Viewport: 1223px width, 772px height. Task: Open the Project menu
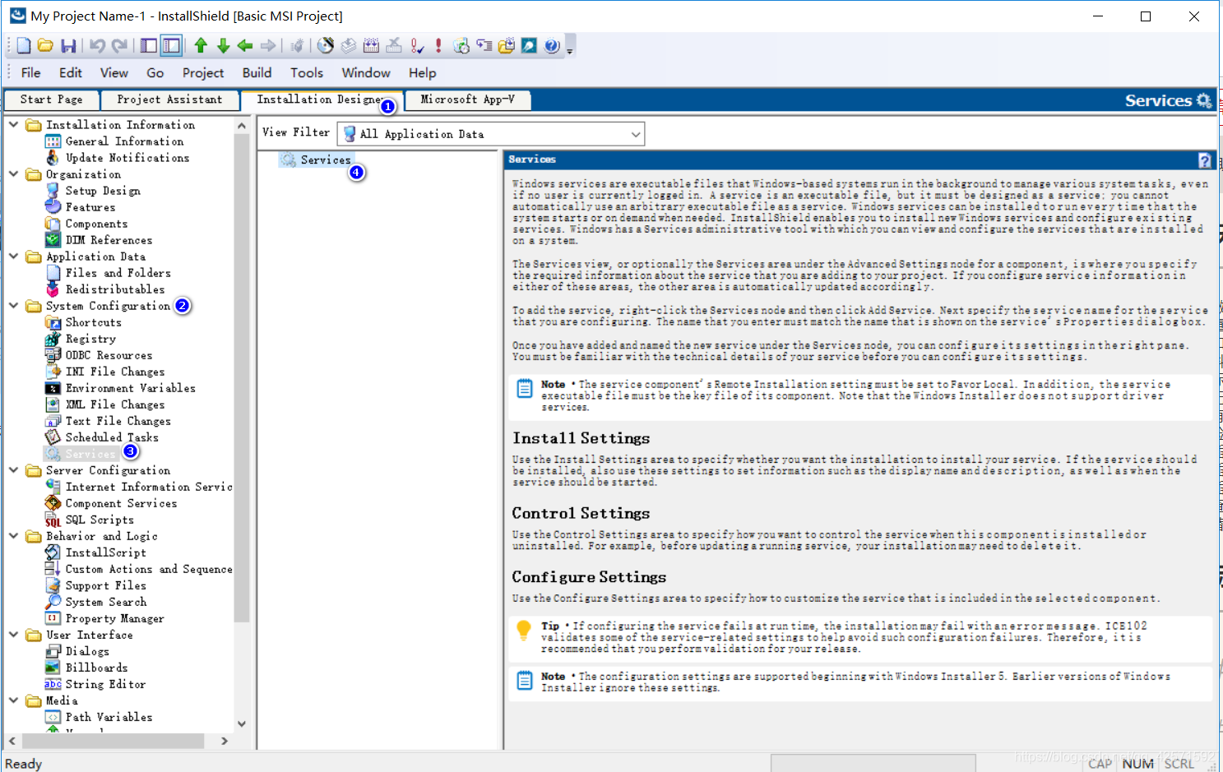pos(203,72)
